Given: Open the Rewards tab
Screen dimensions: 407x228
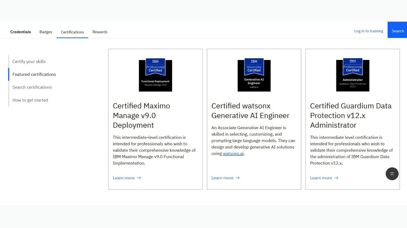Looking at the screenshot, I should tap(100, 32).
